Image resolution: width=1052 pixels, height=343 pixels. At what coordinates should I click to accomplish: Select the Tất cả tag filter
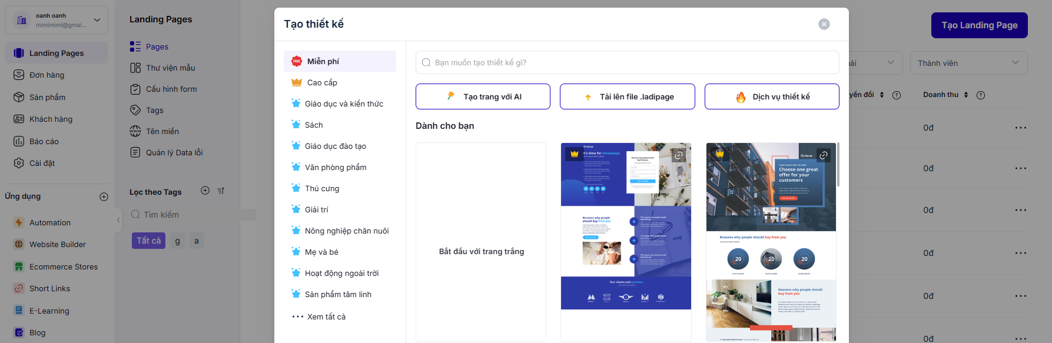pos(148,241)
